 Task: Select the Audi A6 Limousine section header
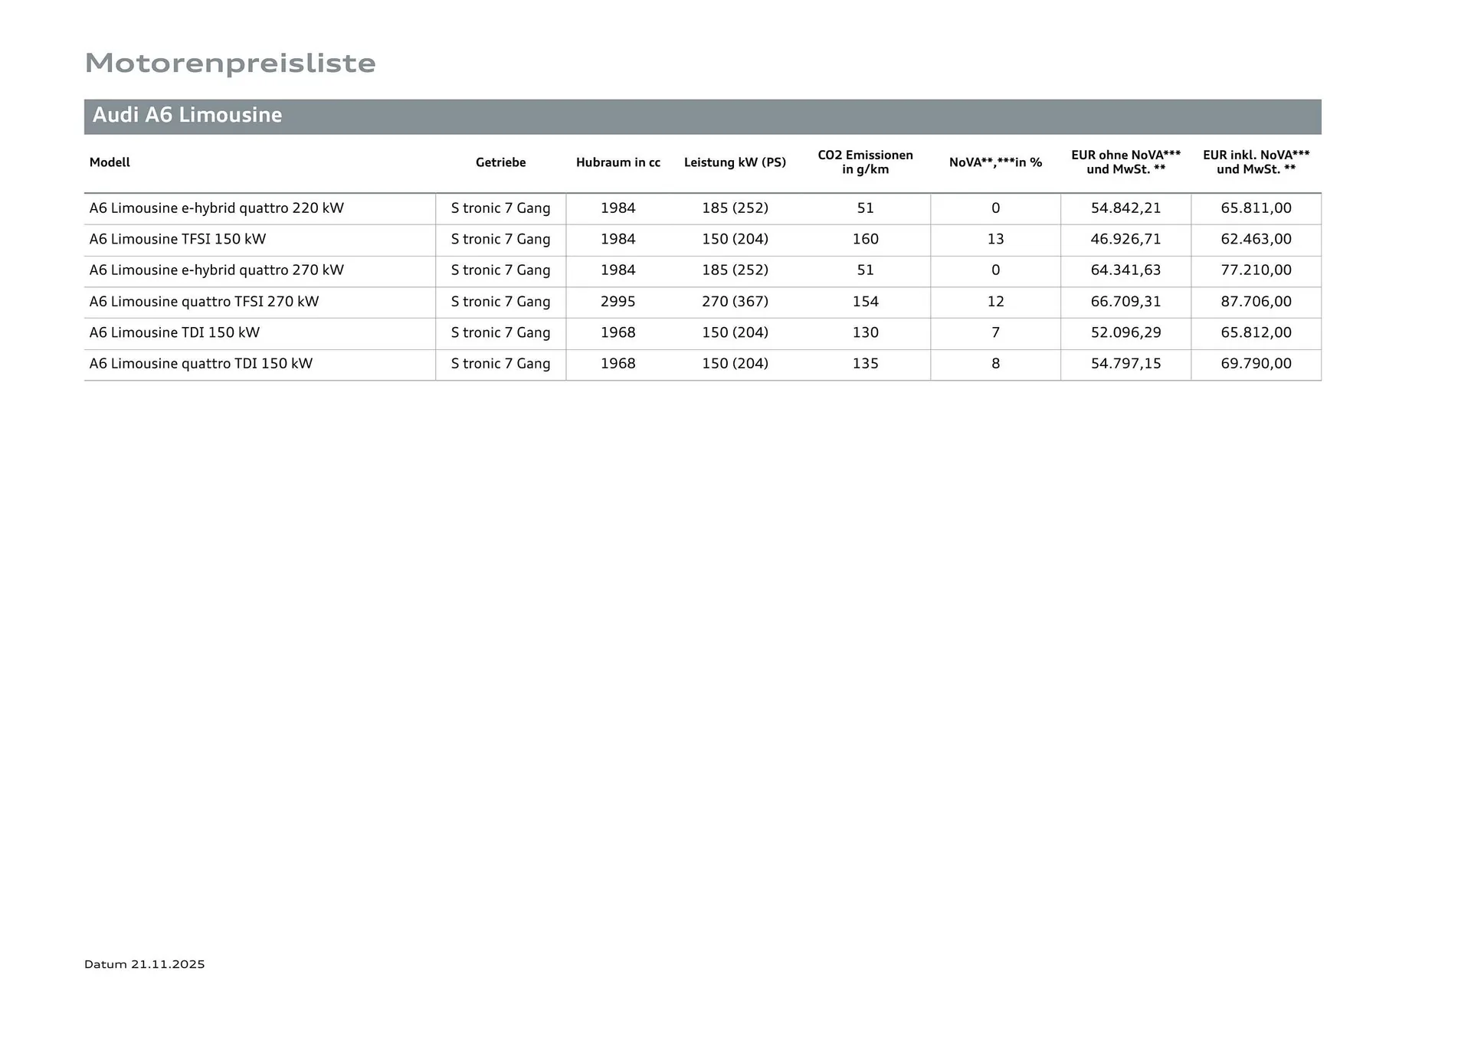(187, 116)
